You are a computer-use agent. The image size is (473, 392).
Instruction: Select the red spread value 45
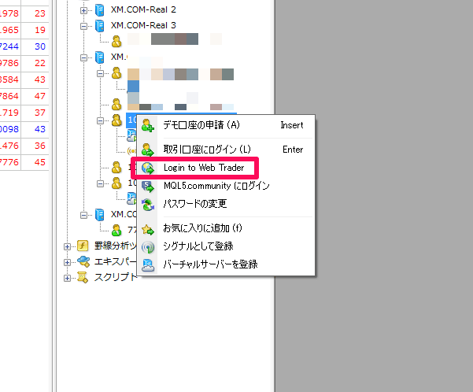point(40,162)
